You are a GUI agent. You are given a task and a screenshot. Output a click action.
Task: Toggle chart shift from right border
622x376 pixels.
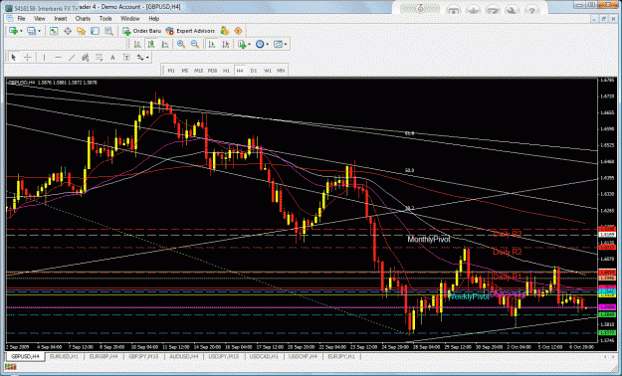pos(225,45)
